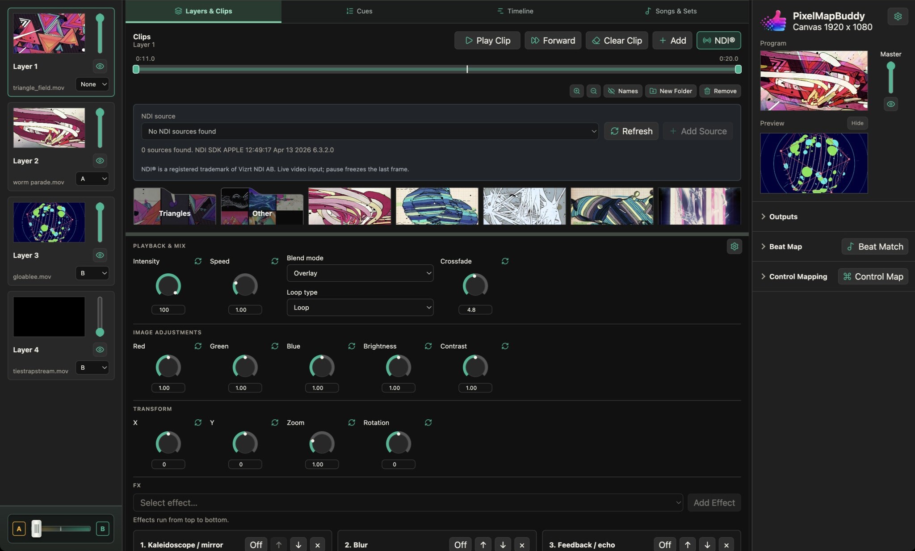
Task: Hide Layer 3 with eye icon
Action: (100, 255)
